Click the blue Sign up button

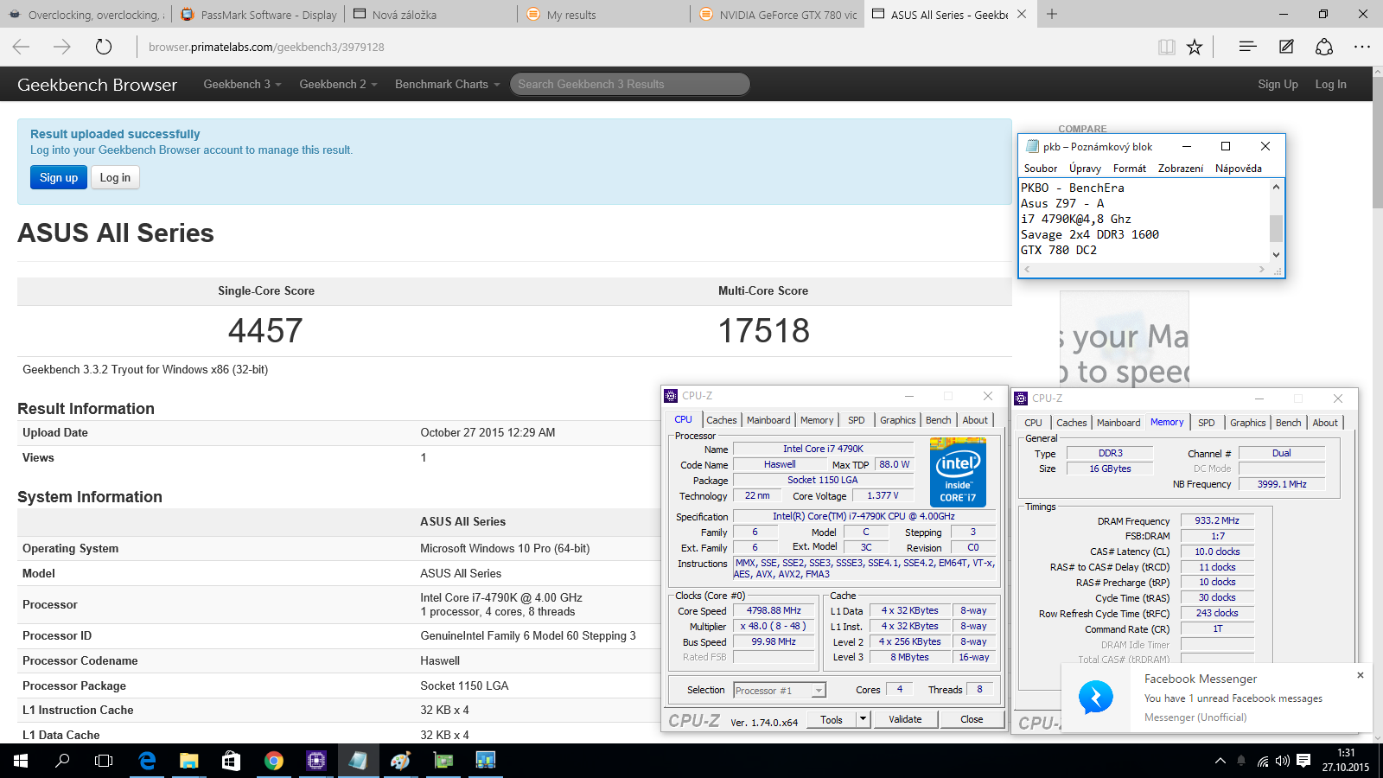pyautogui.click(x=59, y=177)
